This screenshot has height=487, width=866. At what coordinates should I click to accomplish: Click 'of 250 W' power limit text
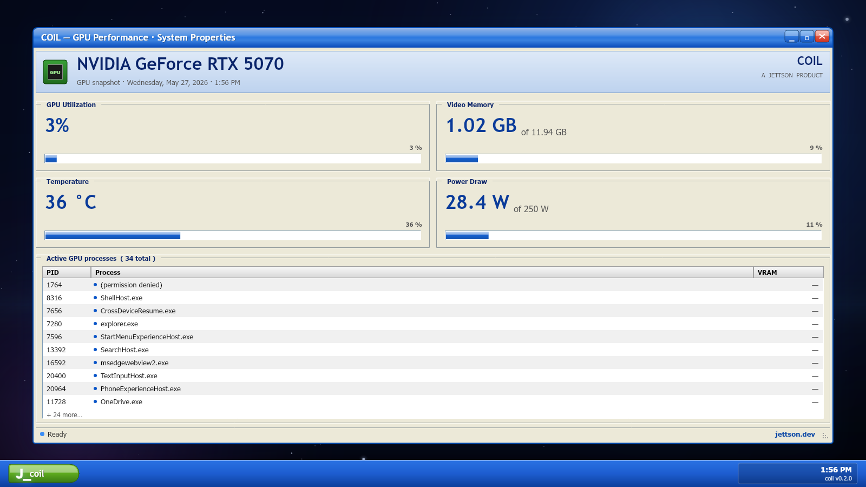531,209
